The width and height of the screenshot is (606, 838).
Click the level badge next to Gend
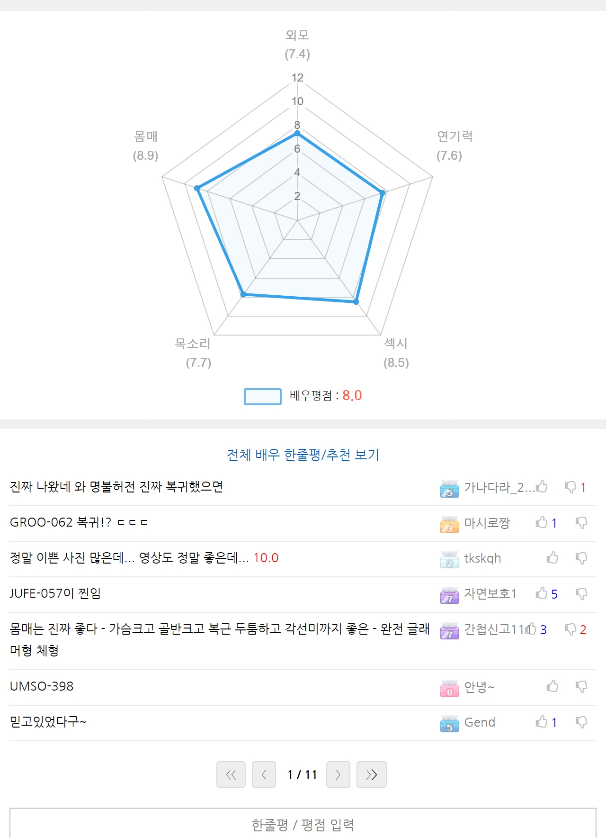pos(449,723)
